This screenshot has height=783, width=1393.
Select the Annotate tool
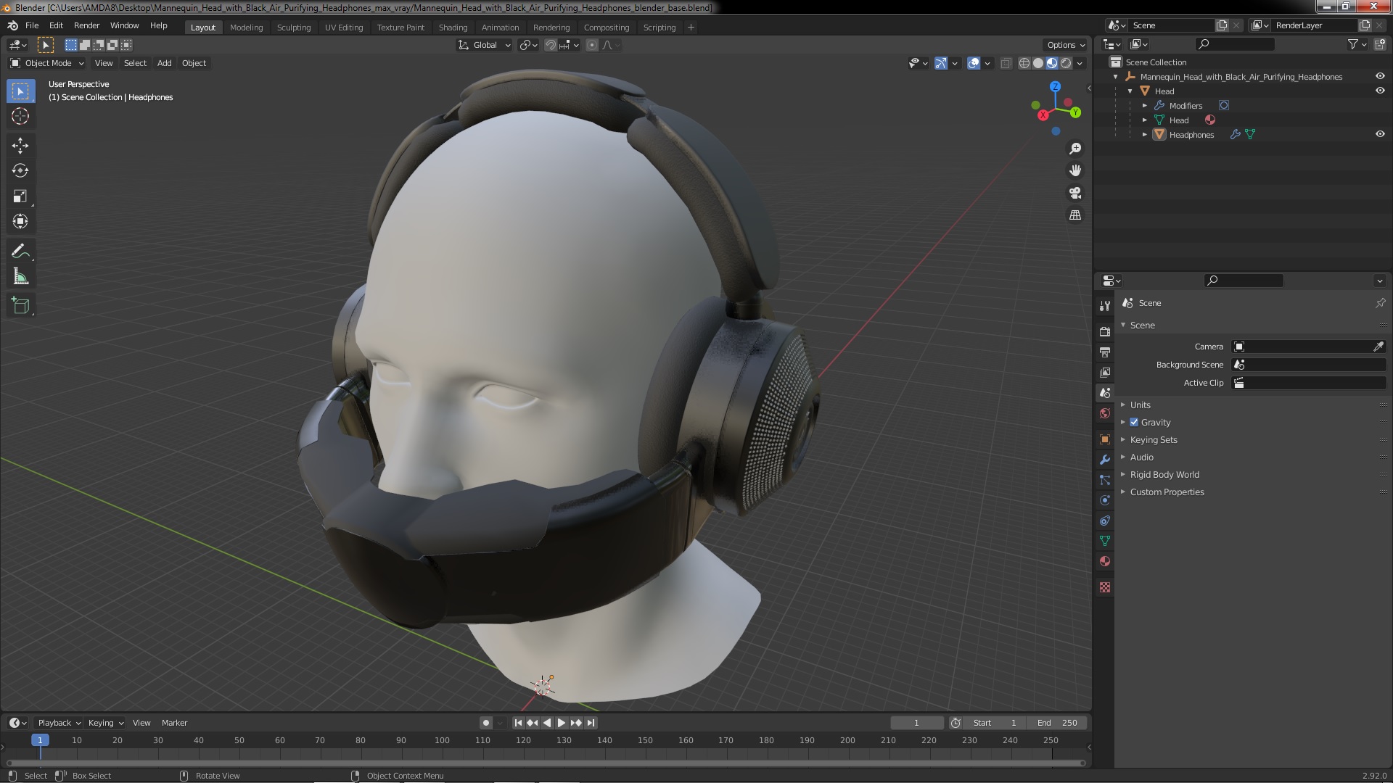20,252
